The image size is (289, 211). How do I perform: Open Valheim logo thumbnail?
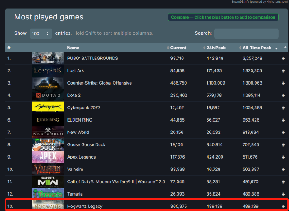(x=48, y=169)
